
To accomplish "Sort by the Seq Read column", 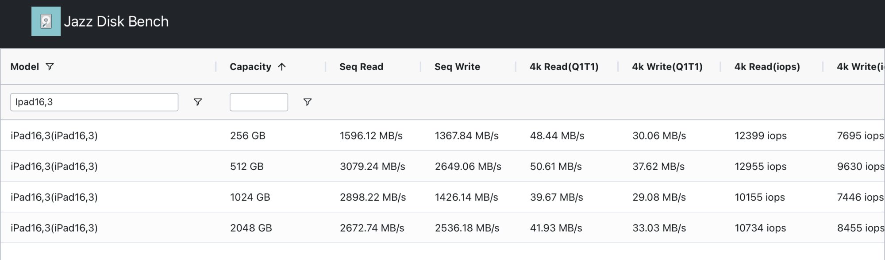I will [x=361, y=67].
